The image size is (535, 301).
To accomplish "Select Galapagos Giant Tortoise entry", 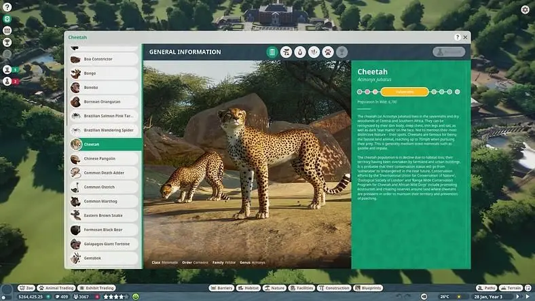I will pos(104,244).
